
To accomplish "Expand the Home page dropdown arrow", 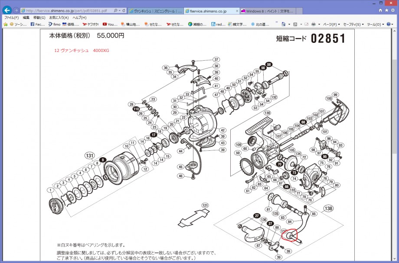I will tap(289, 24).
